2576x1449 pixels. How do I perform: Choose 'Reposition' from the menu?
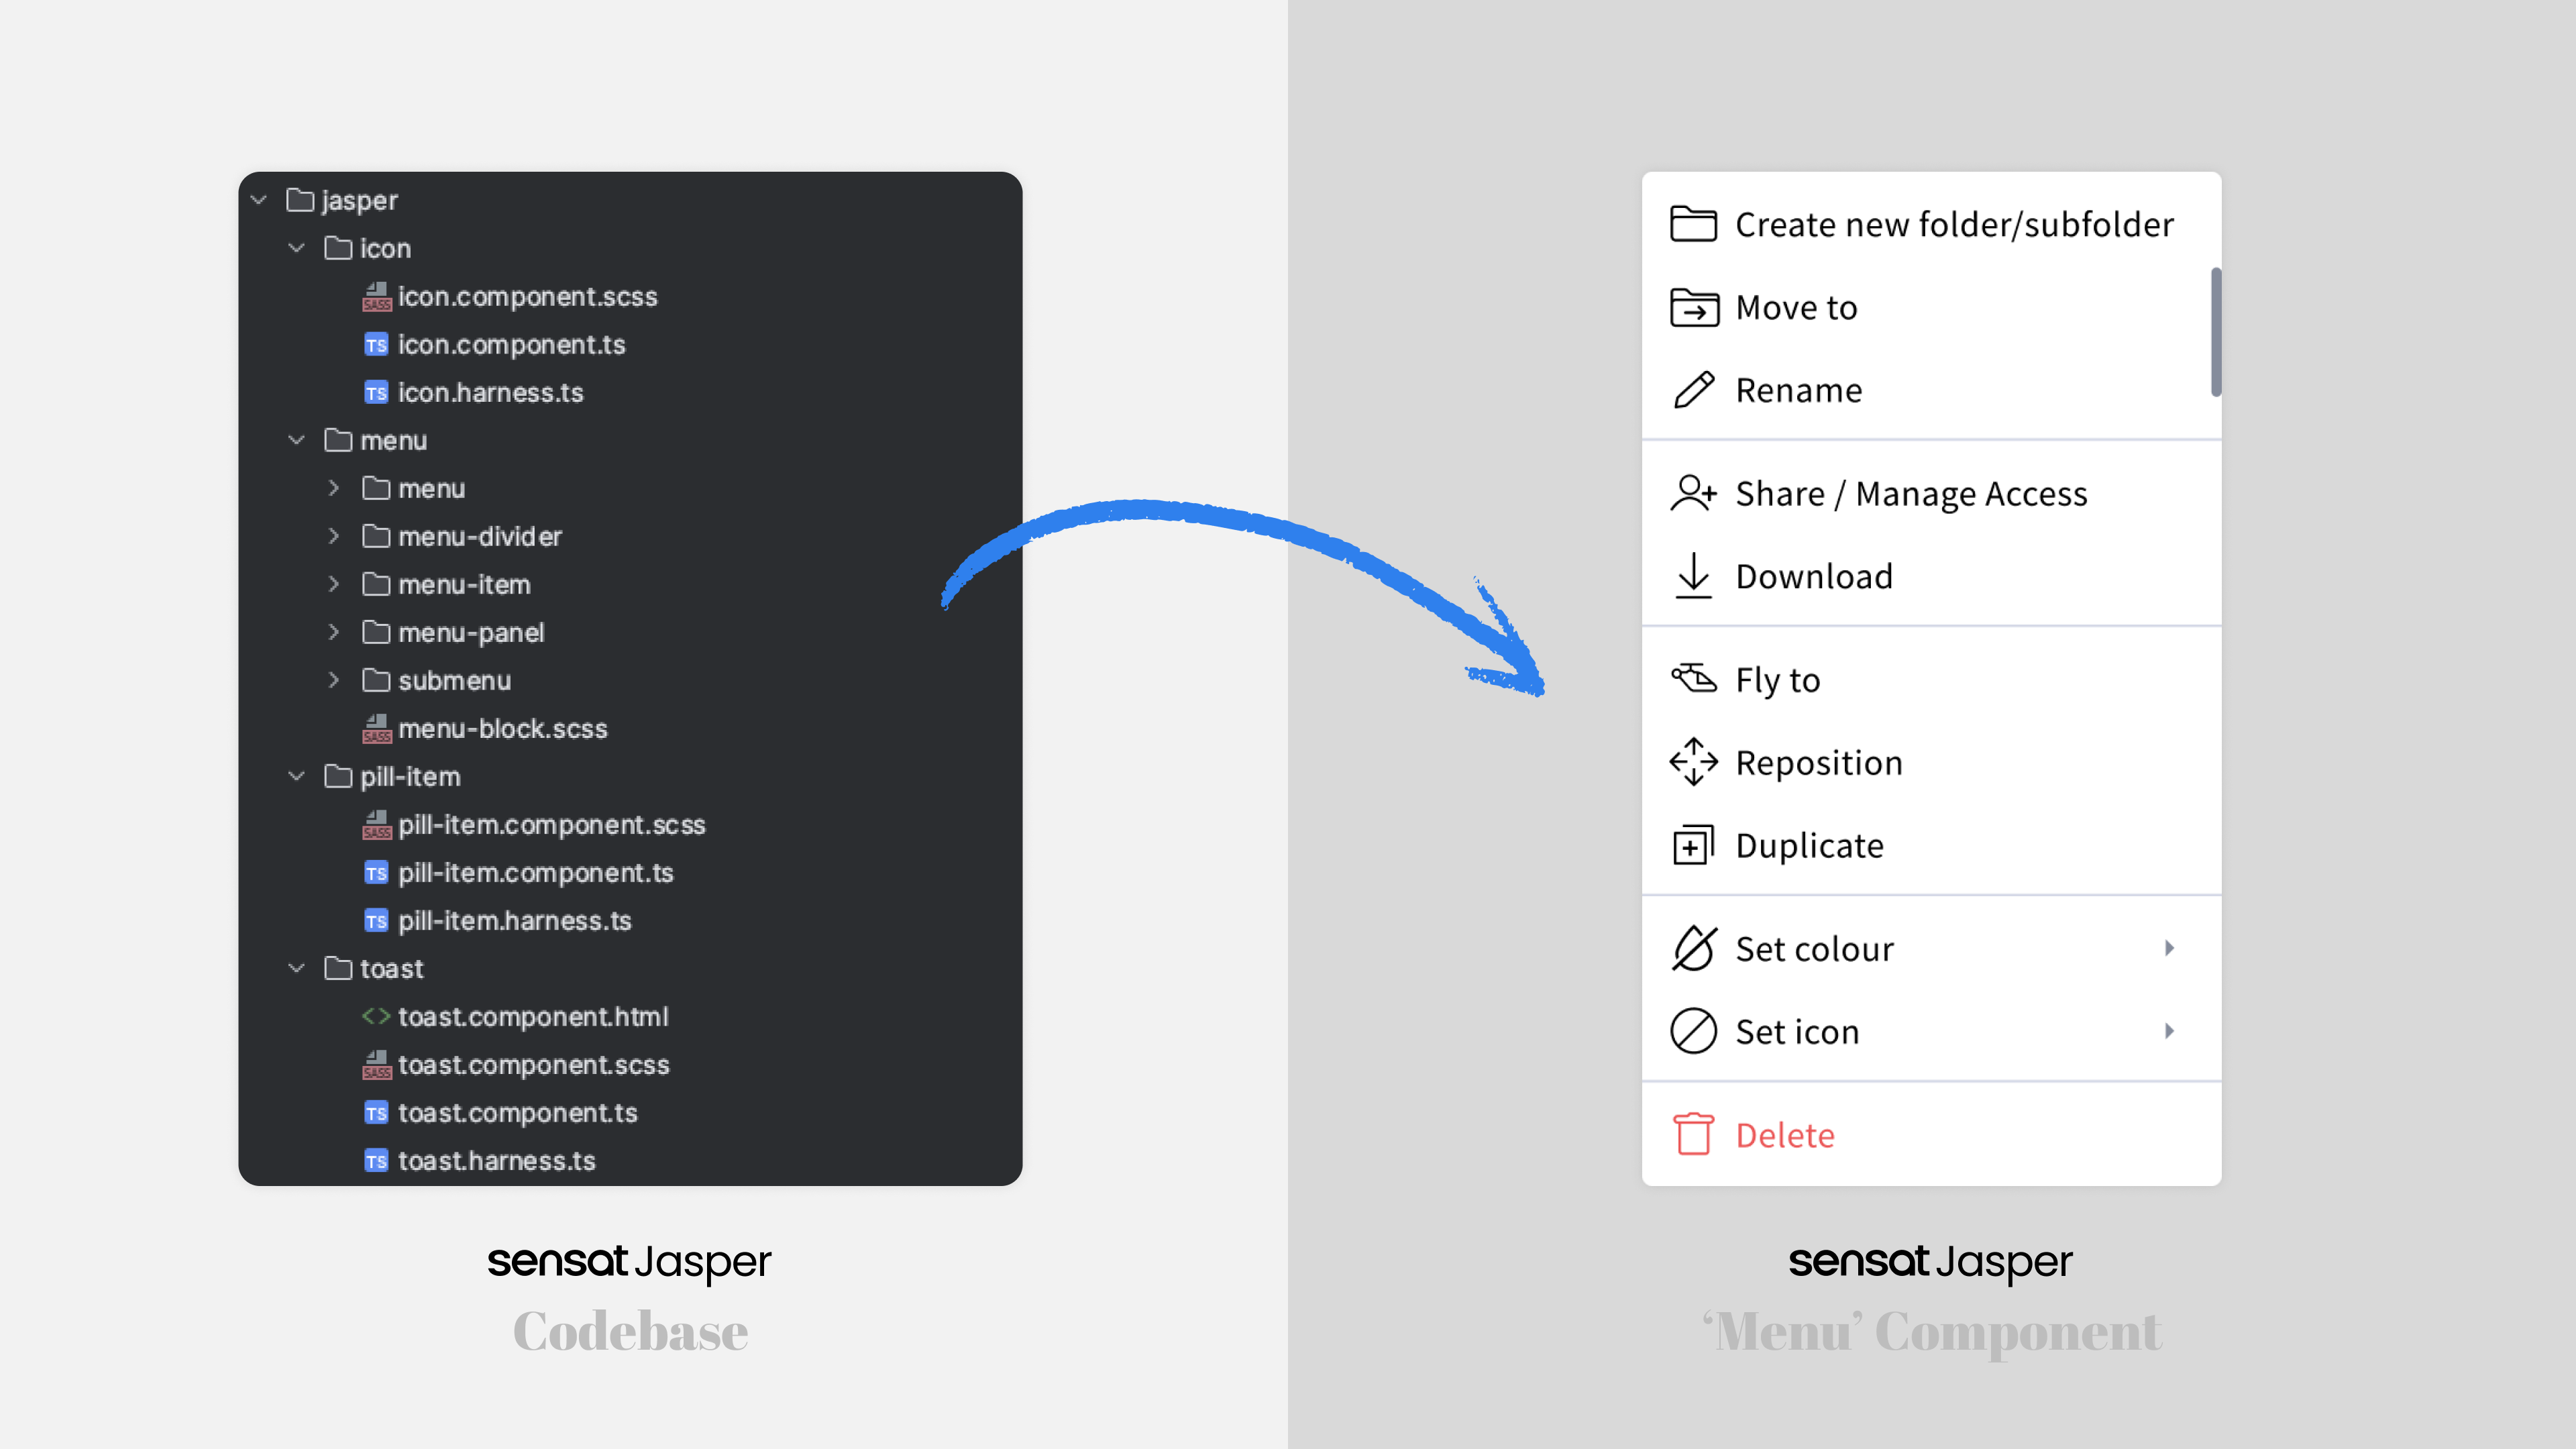pos(1931,762)
